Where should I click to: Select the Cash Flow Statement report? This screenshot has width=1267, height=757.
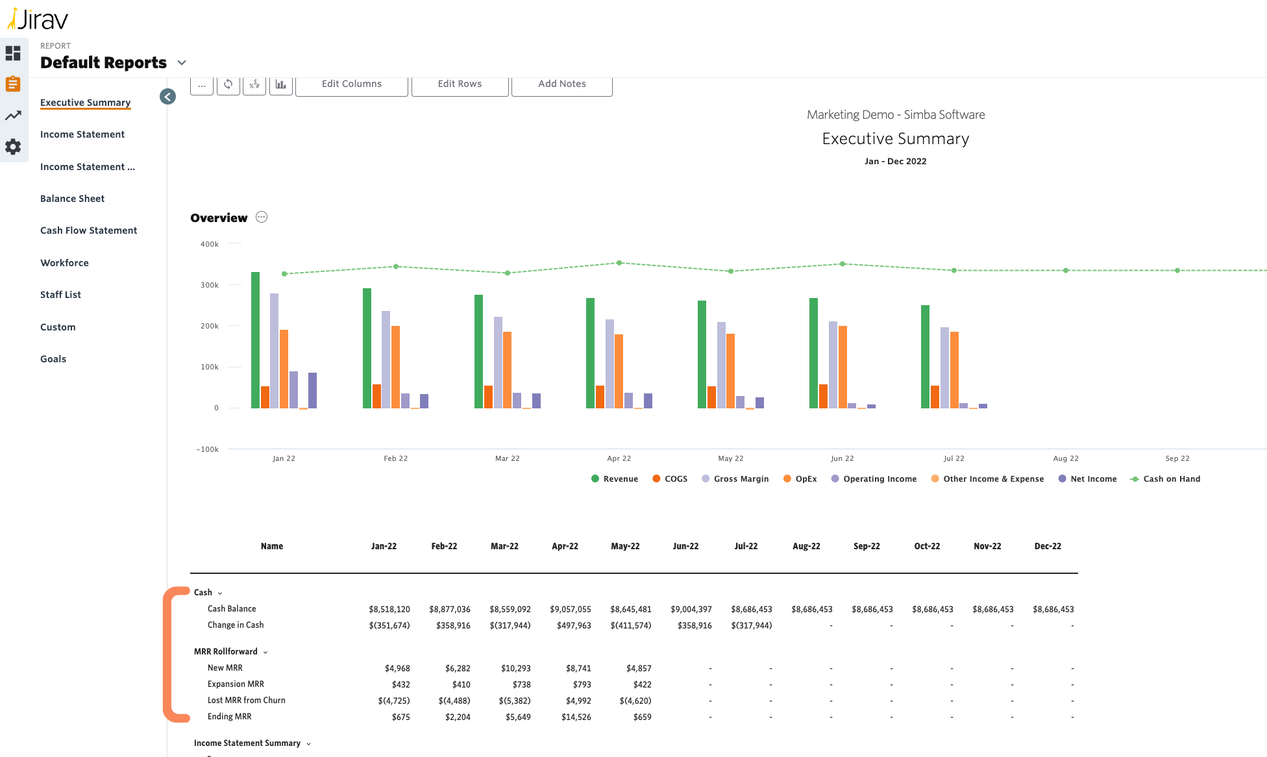(88, 230)
